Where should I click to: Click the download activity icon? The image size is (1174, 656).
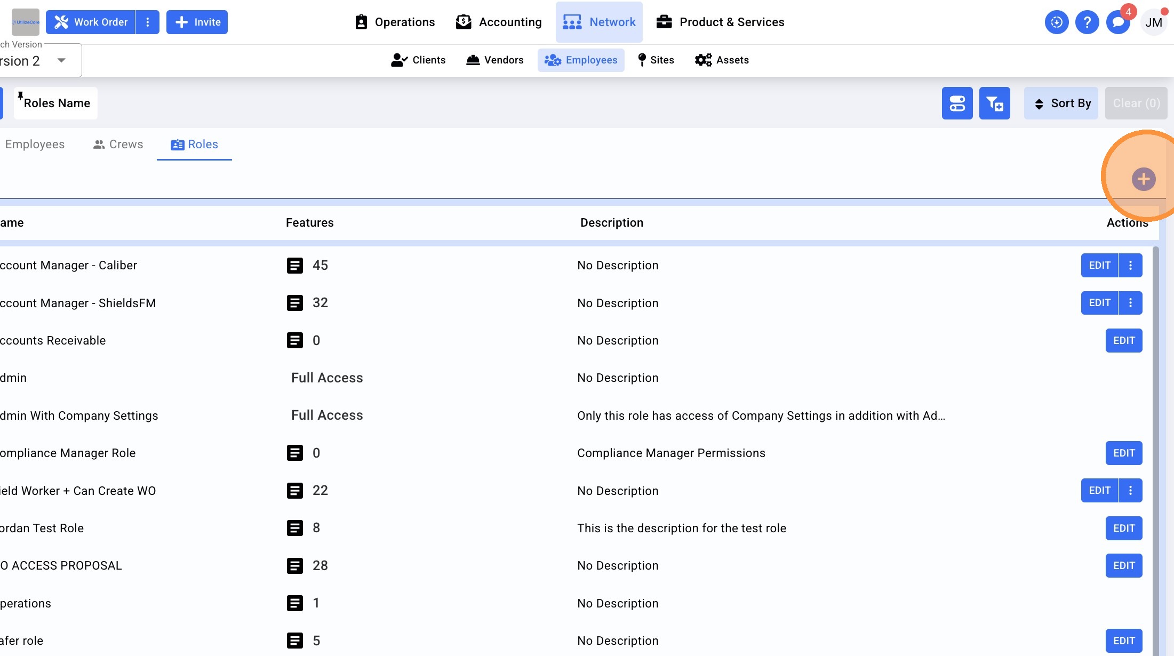click(x=1056, y=22)
